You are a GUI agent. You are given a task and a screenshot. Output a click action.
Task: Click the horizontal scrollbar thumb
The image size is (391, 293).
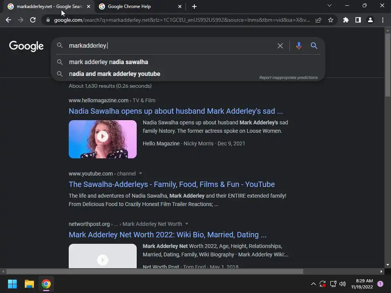tap(155, 271)
